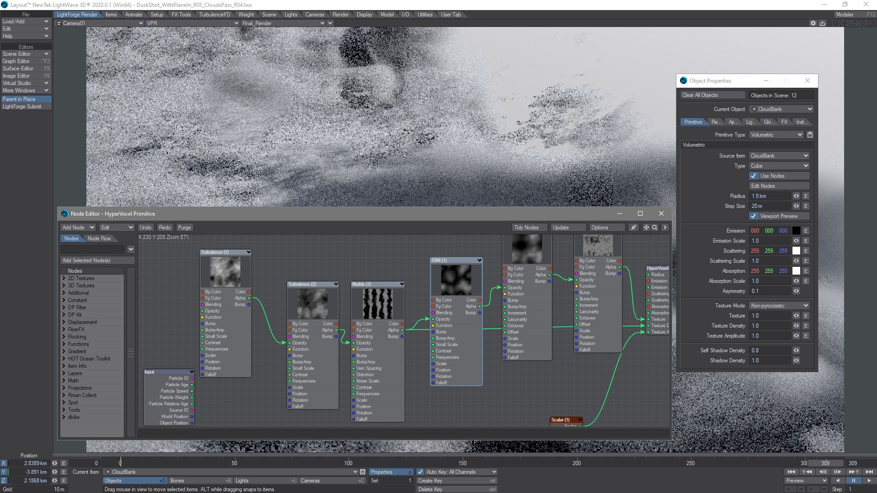
Task: Open the TurbulenceFD menu tab
Action: coord(214,15)
